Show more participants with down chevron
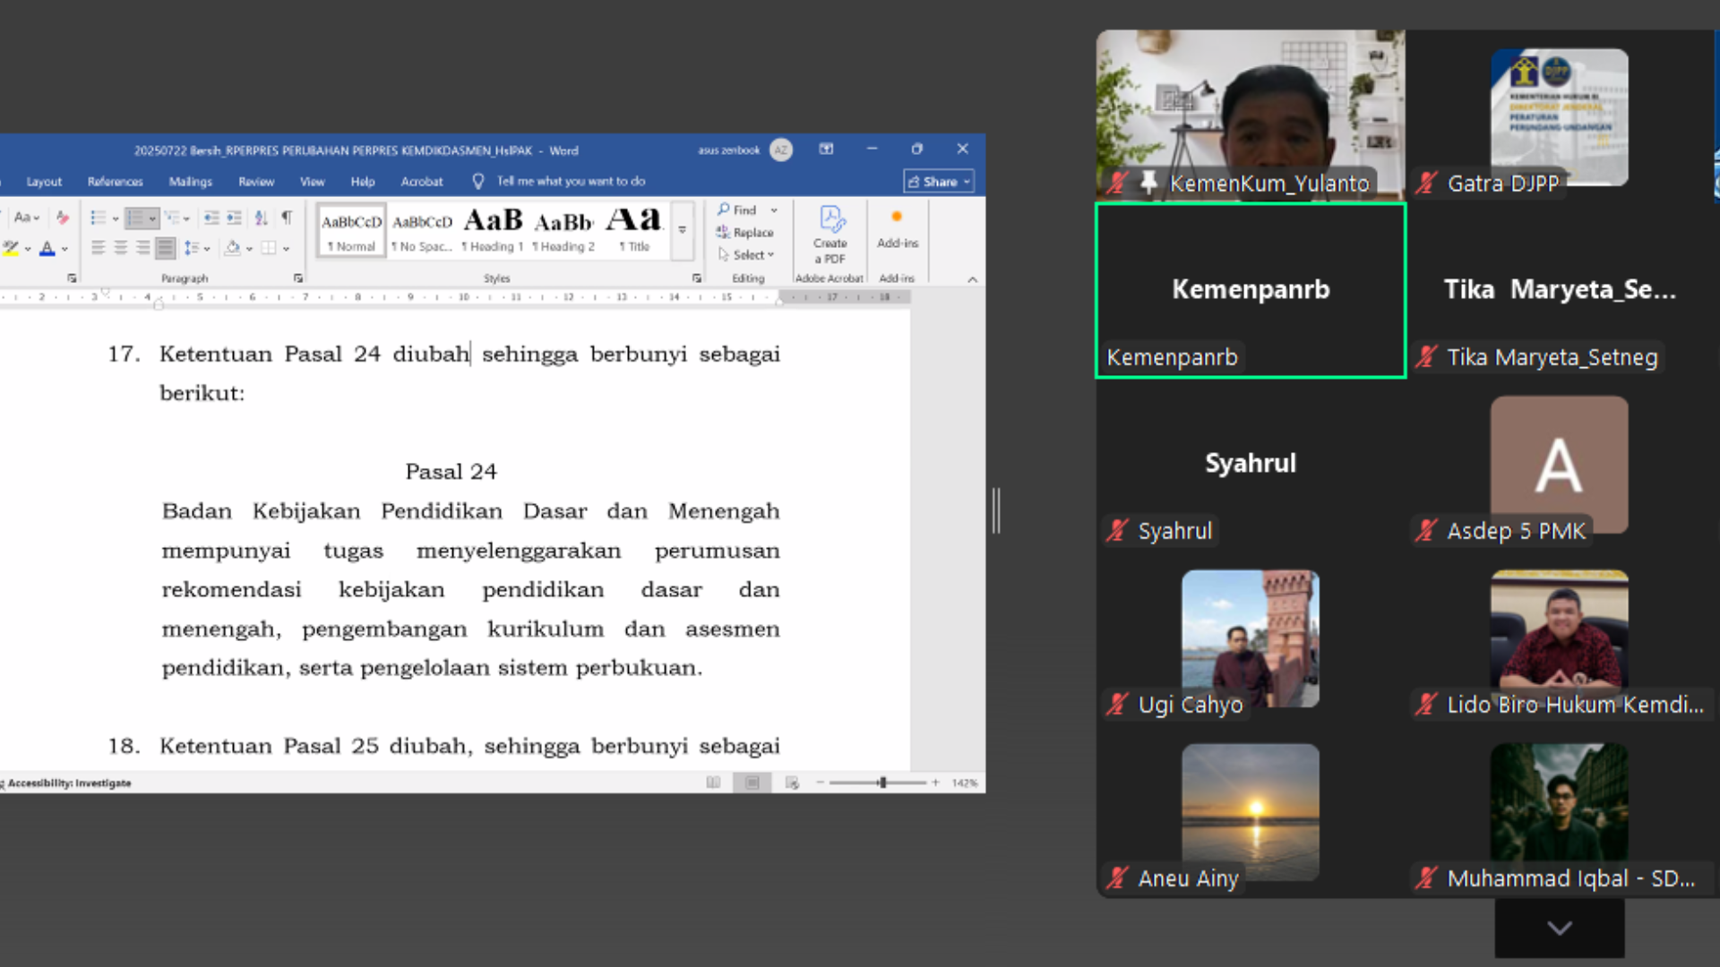This screenshot has width=1720, height=967. pyautogui.click(x=1560, y=928)
